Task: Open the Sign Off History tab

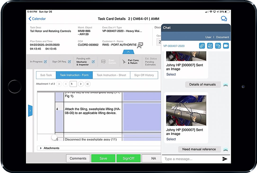Action: (x=144, y=75)
